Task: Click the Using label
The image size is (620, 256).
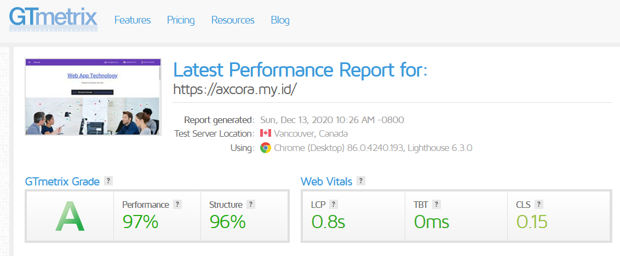Action: click(x=243, y=149)
